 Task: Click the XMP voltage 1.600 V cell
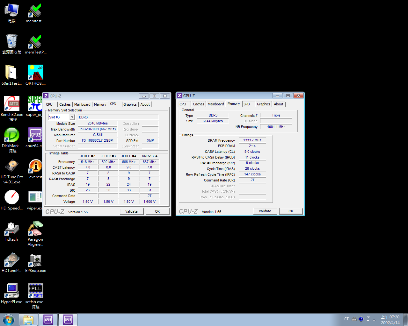[x=149, y=202]
